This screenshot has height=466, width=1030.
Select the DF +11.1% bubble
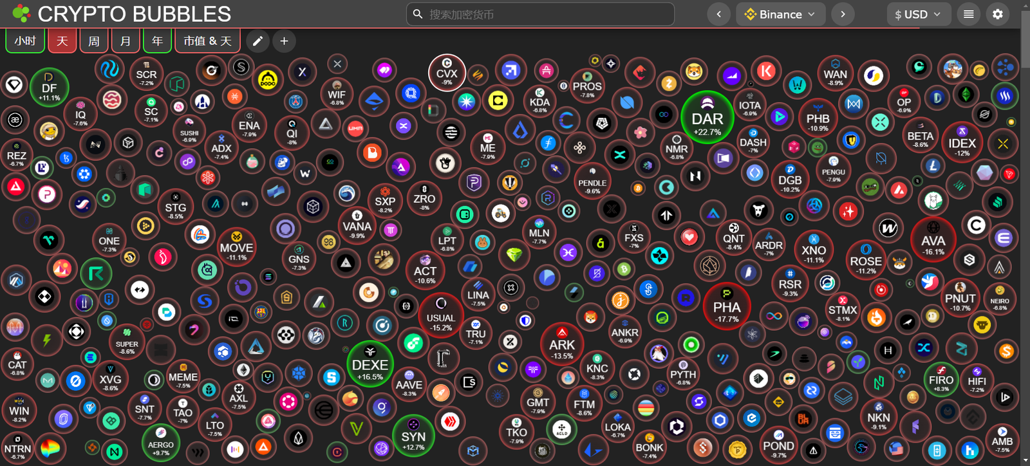(50, 88)
